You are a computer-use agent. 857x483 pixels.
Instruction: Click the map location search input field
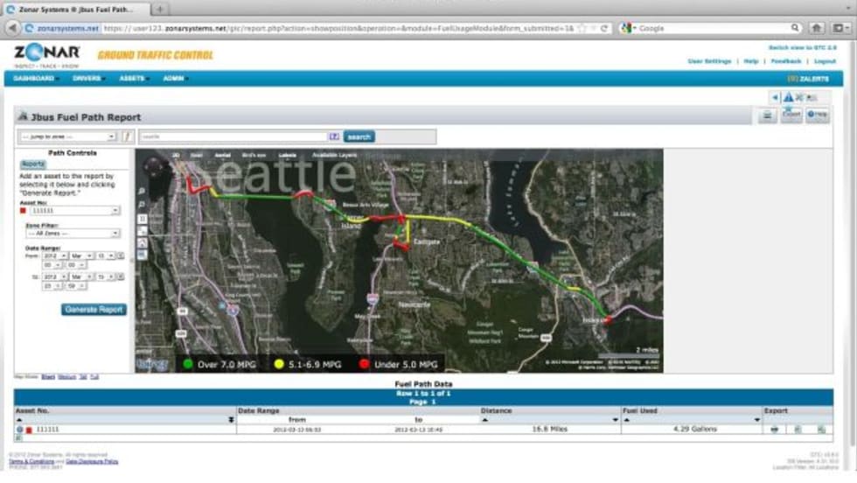[x=233, y=136]
